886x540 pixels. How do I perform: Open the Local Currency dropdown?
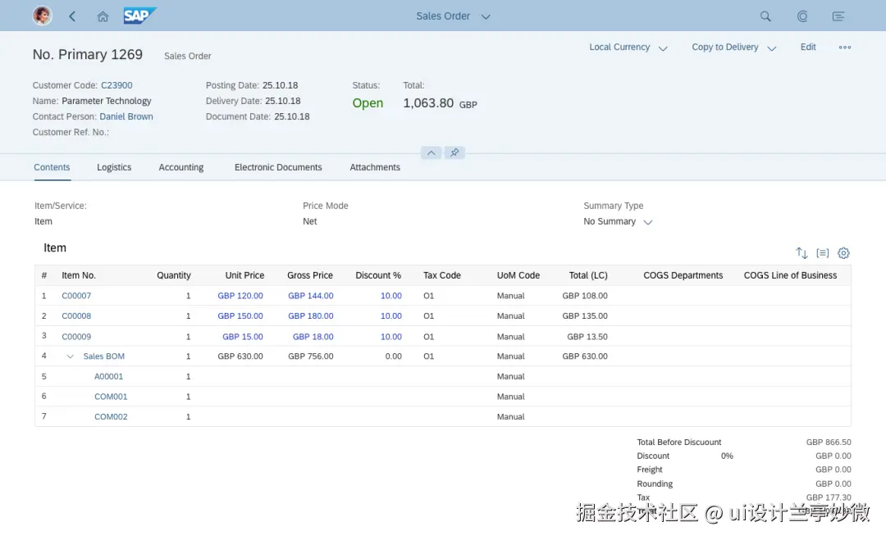(x=628, y=48)
